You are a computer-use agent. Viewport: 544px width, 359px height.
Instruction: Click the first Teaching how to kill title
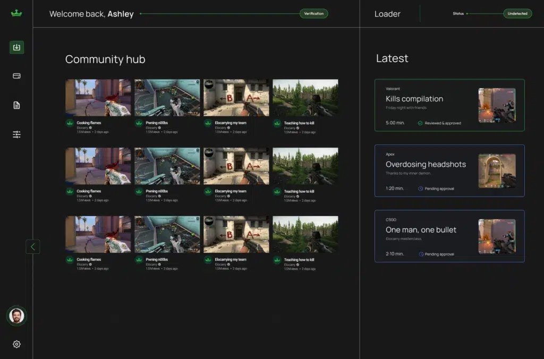click(x=299, y=123)
